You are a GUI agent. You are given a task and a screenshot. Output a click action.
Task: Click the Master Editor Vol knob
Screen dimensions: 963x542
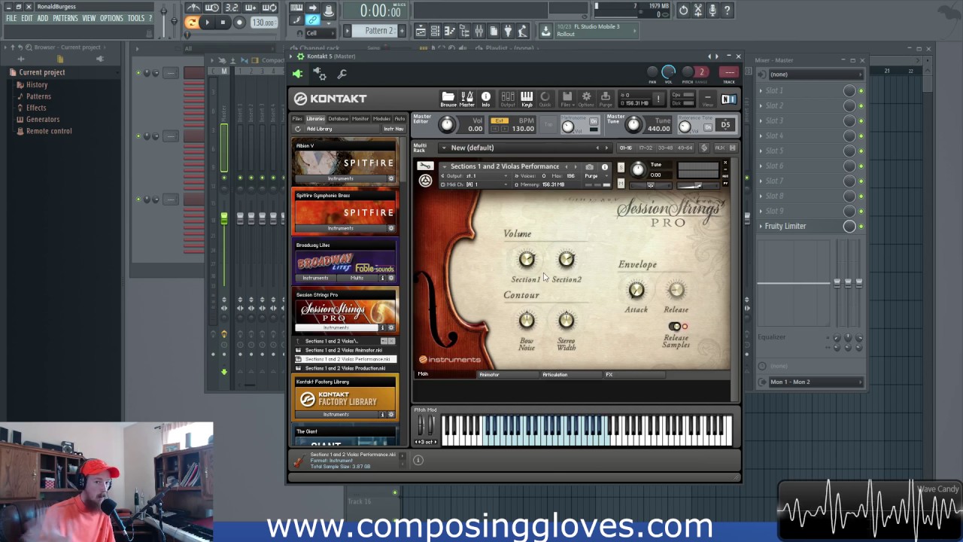pyautogui.click(x=447, y=124)
